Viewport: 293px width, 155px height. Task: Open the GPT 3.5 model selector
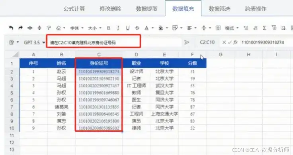pos(34,42)
